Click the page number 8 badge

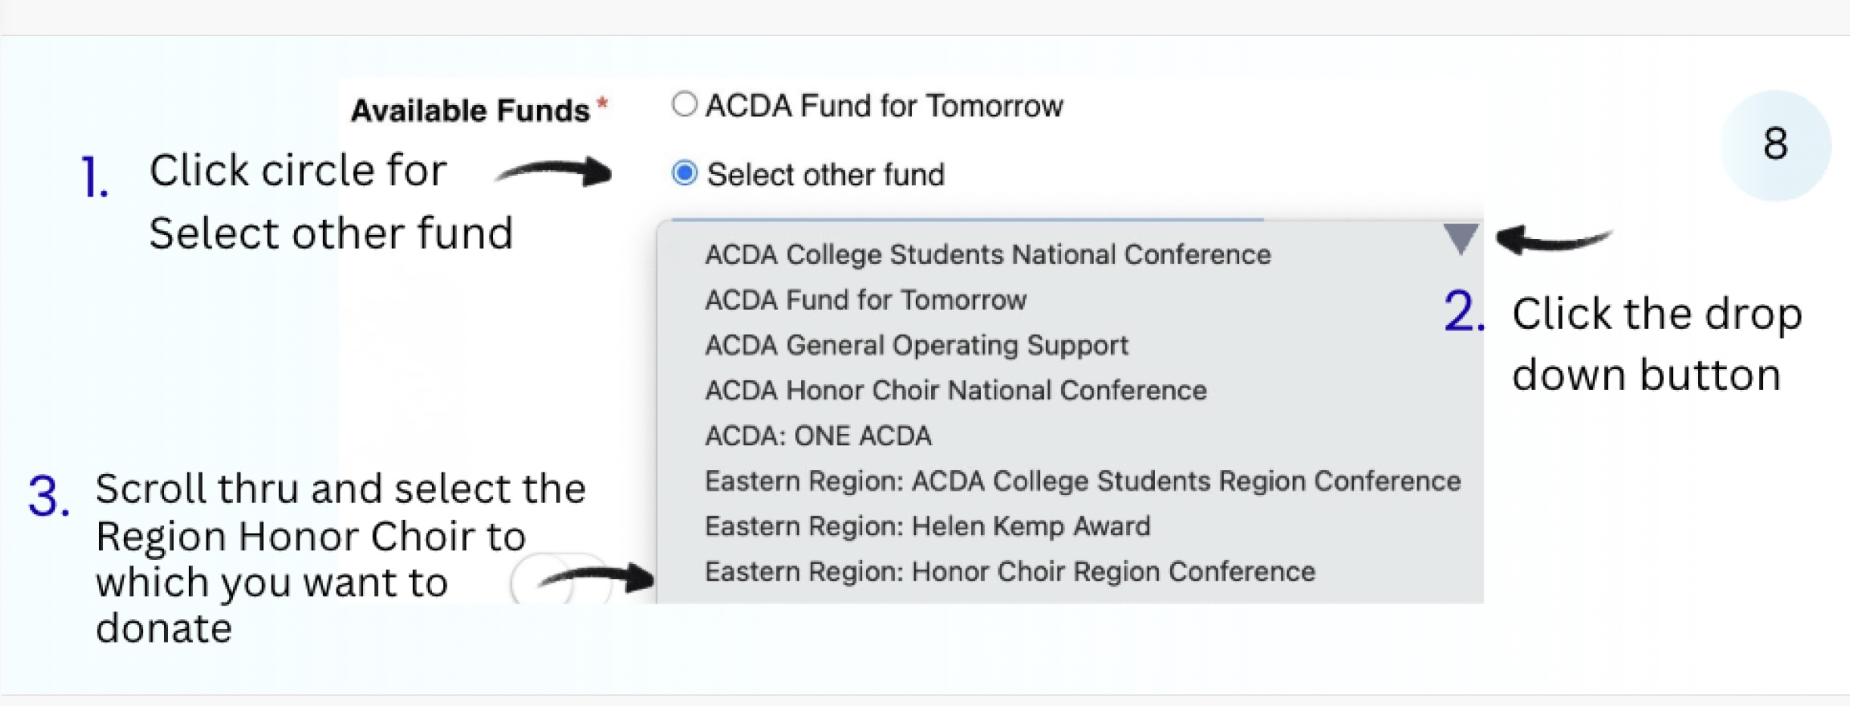point(1775,144)
